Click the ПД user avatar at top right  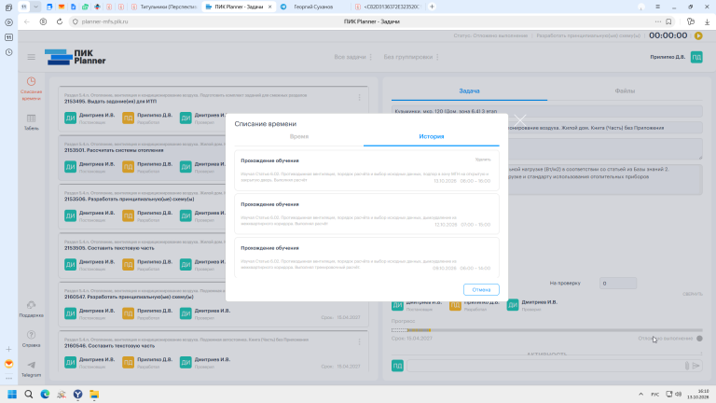pos(696,57)
